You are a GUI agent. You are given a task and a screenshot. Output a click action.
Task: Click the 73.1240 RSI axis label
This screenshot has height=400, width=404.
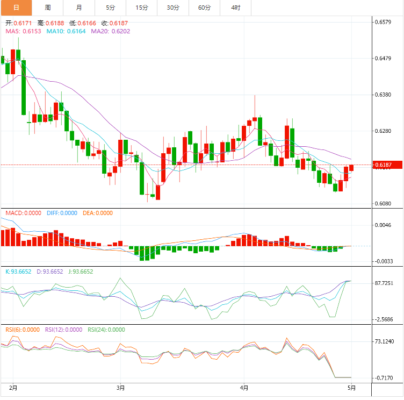point(384,341)
